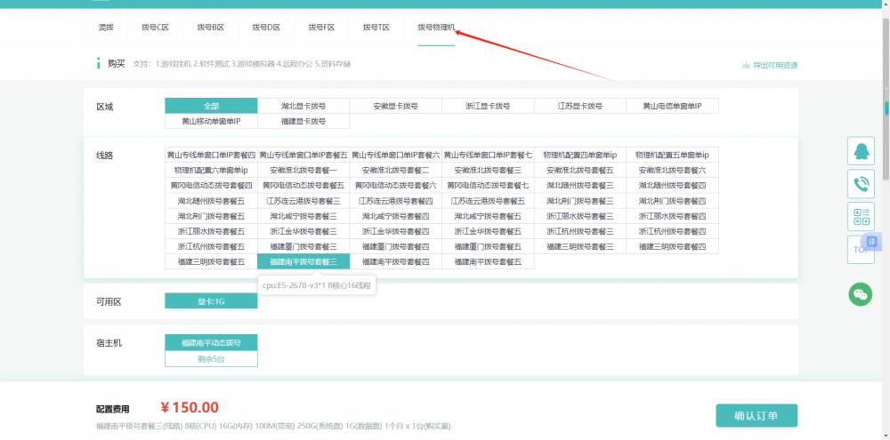Click the 购买 section heading
890x440 pixels.
click(x=117, y=64)
